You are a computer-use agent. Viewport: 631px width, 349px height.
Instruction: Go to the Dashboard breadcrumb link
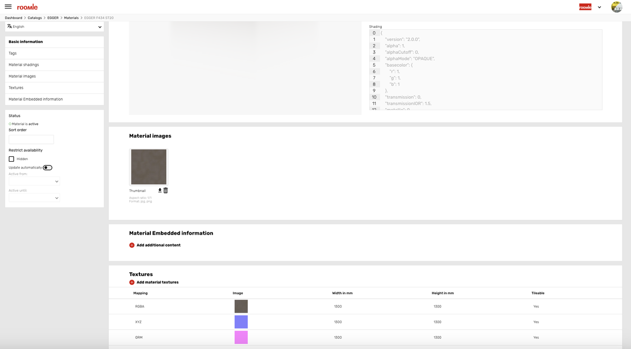[13, 17]
